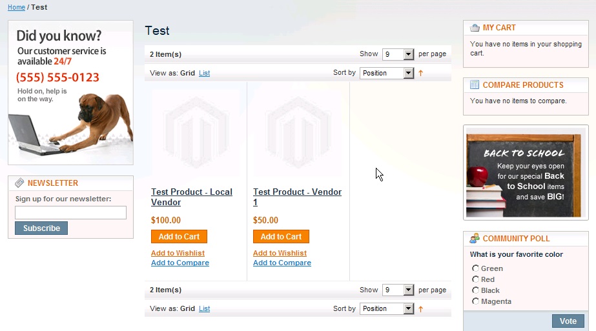Pick Magenta as favorite color
The width and height of the screenshot is (596, 331).
point(475,301)
